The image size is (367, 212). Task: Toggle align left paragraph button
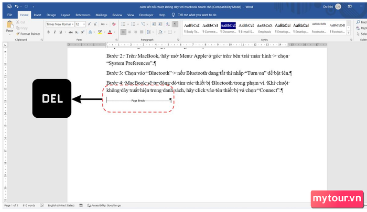pyautogui.click(x=123, y=32)
